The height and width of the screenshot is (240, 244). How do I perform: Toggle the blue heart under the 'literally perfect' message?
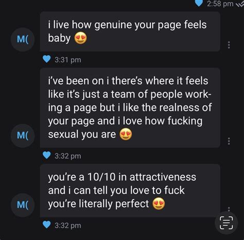click(x=46, y=225)
